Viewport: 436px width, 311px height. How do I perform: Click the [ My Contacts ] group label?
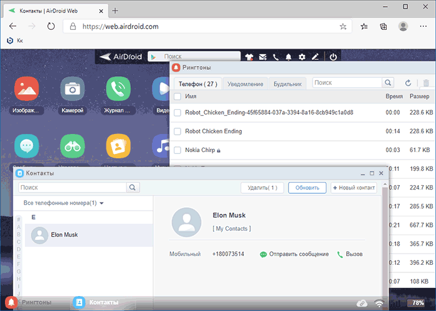[x=232, y=229]
